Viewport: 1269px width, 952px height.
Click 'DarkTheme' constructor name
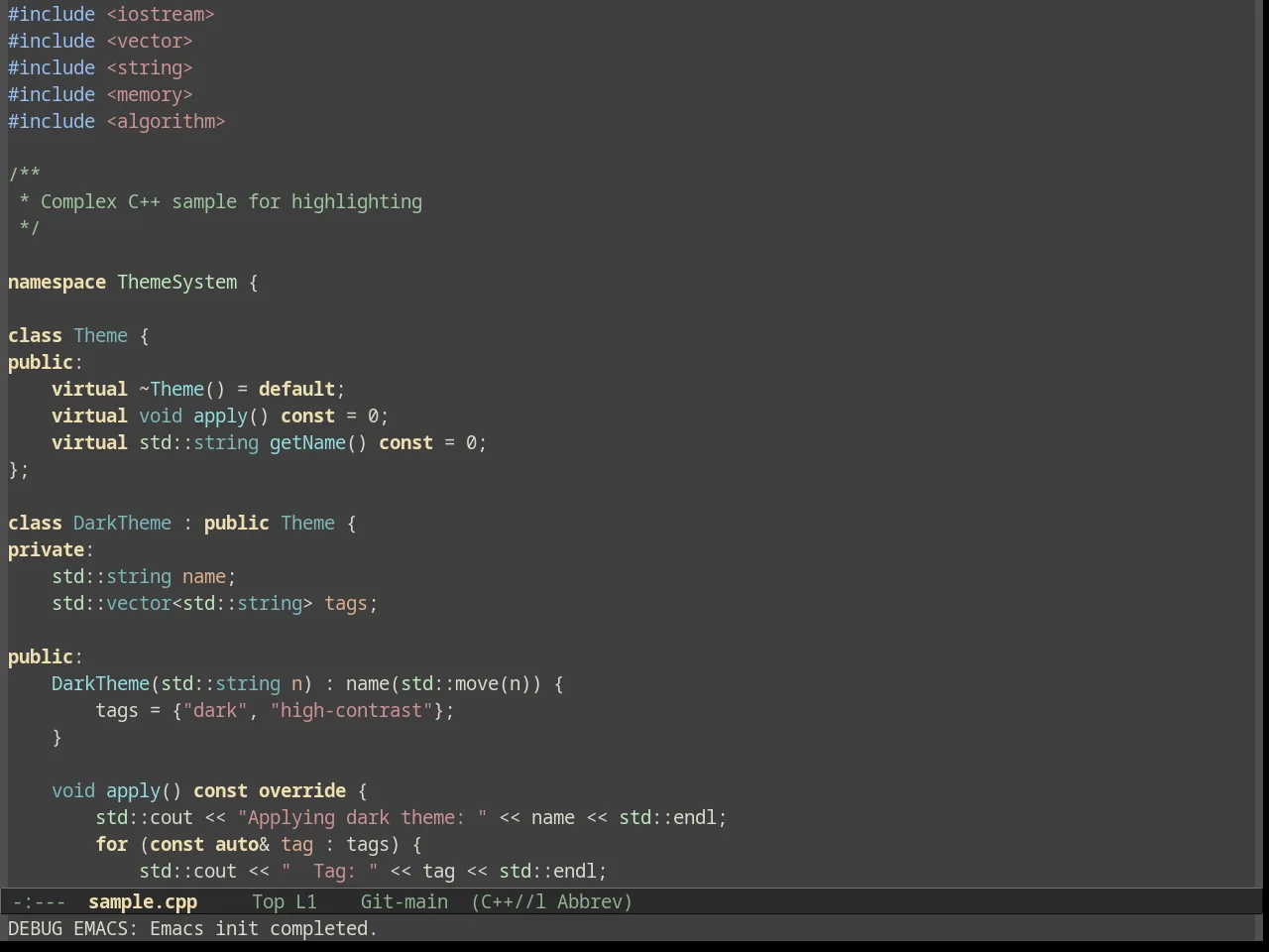(100, 684)
